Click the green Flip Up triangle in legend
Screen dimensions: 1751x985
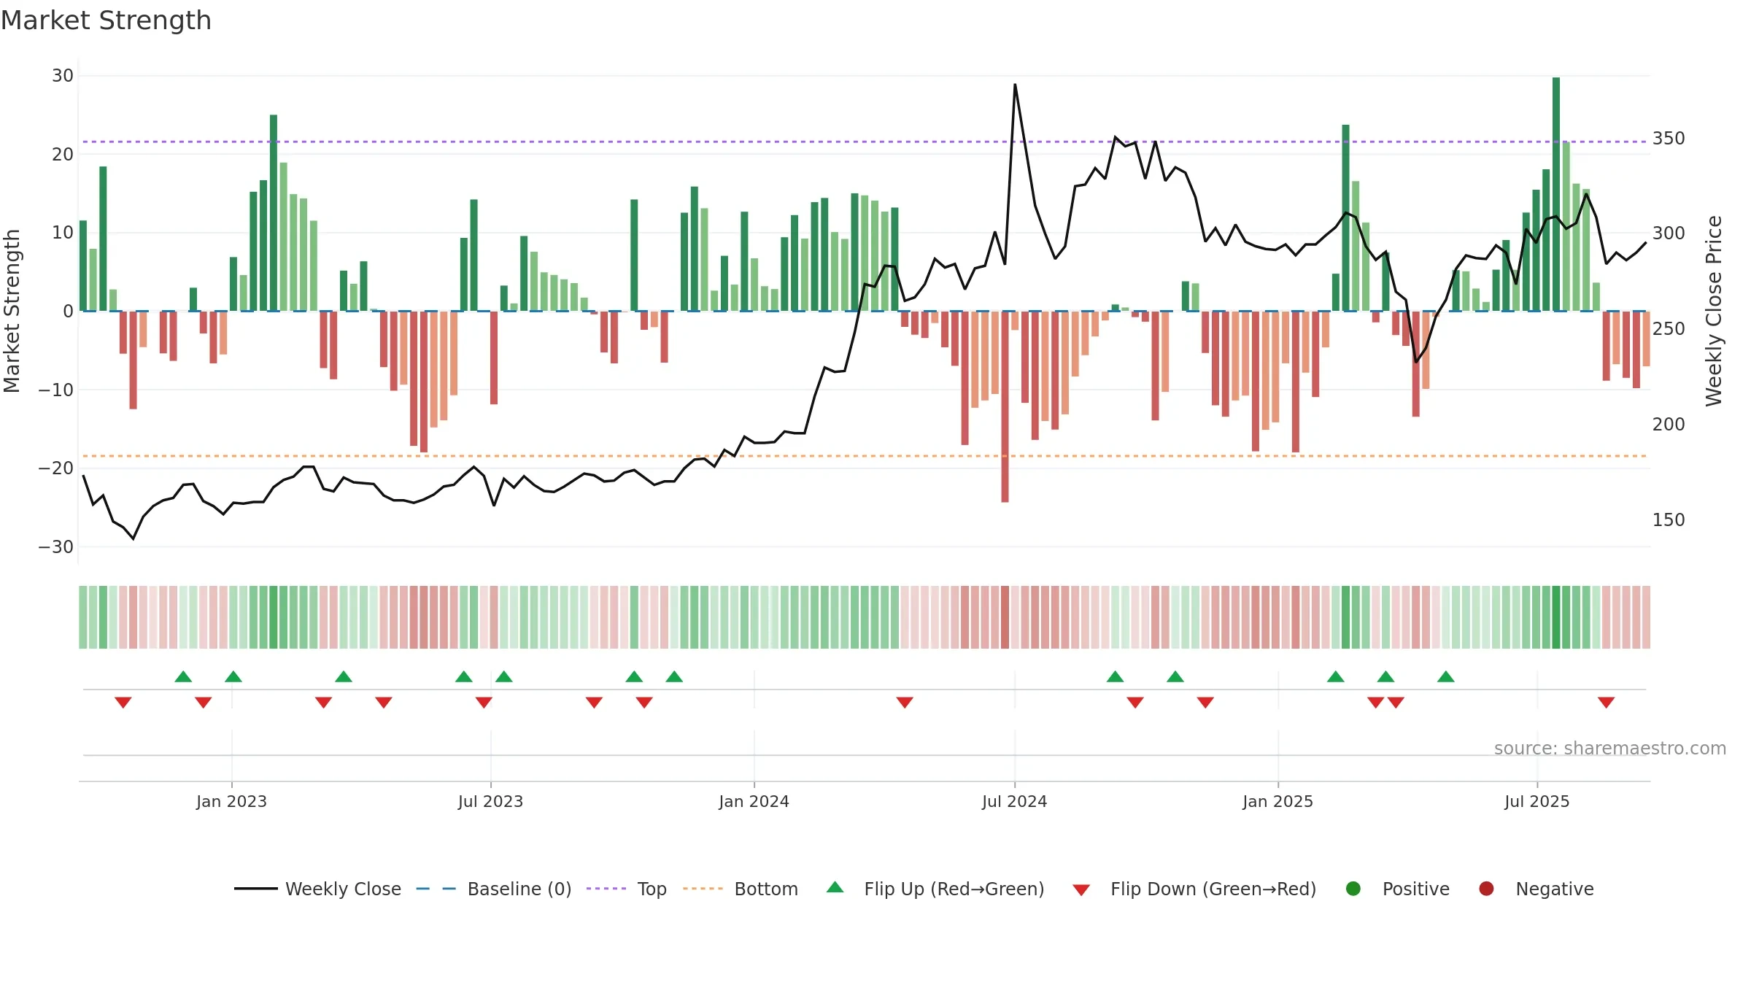(x=835, y=887)
